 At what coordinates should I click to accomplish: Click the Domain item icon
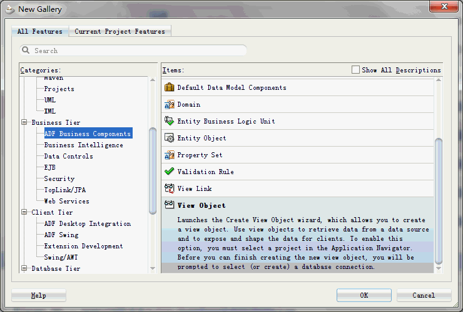click(169, 104)
